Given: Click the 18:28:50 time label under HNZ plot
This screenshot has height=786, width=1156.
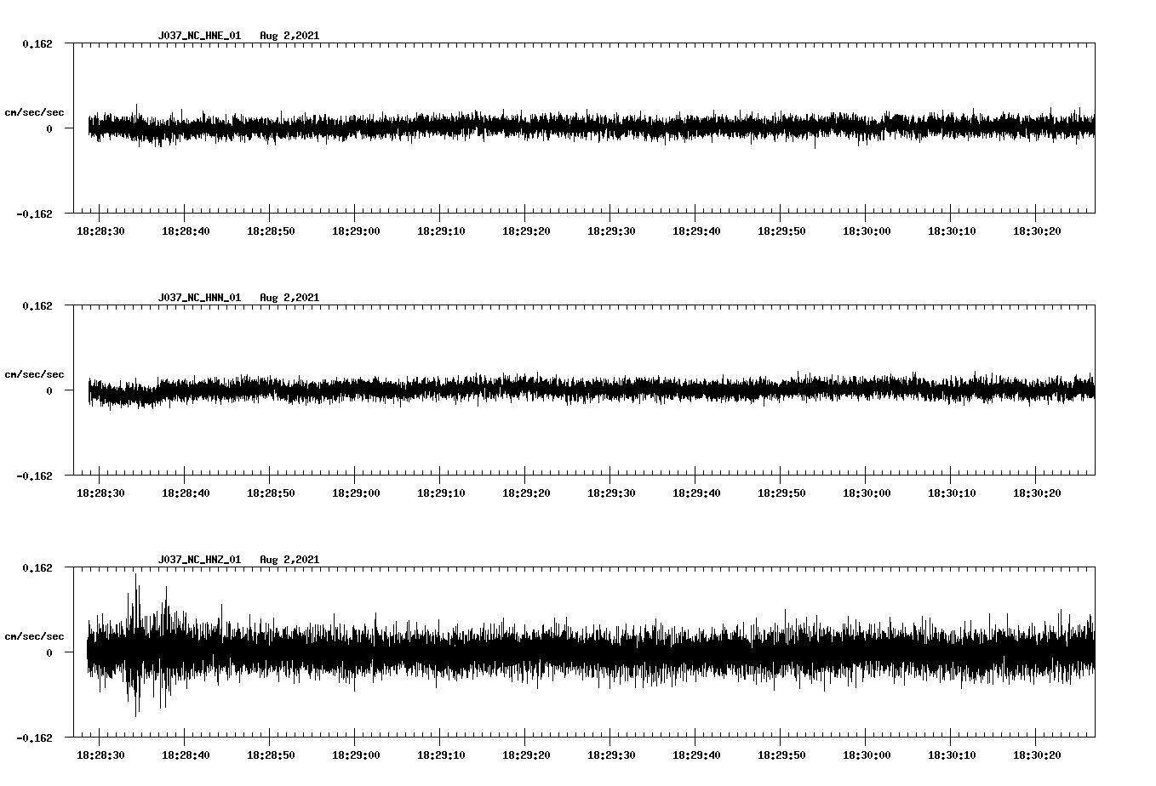Looking at the screenshot, I should click(271, 755).
